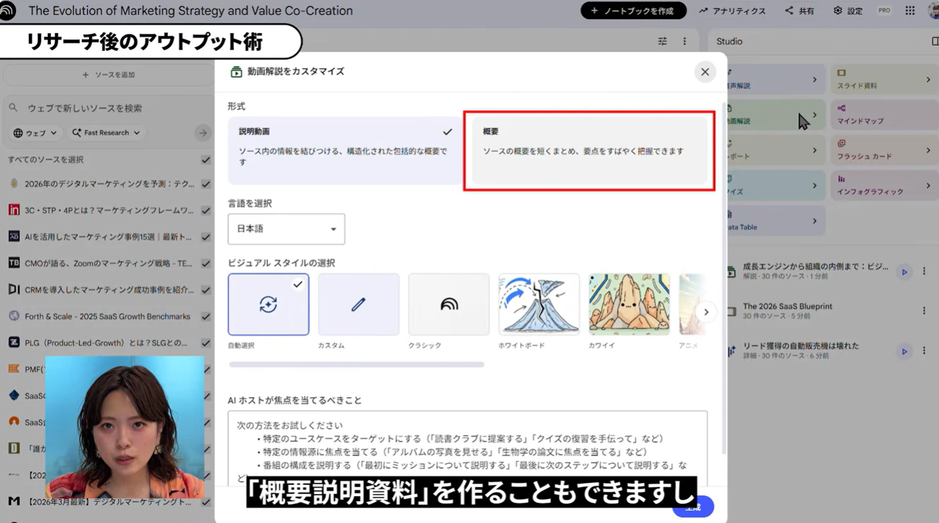The width and height of the screenshot is (939, 523).
Task: Open 設定 from top bar
Action: coord(848,11)
